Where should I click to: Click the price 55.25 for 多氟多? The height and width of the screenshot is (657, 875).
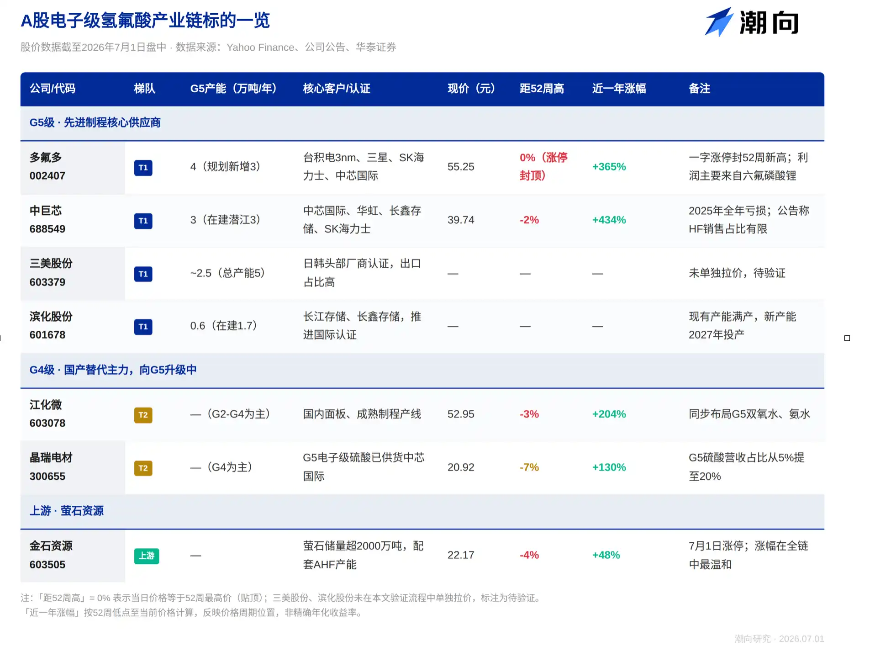(461, 167)
